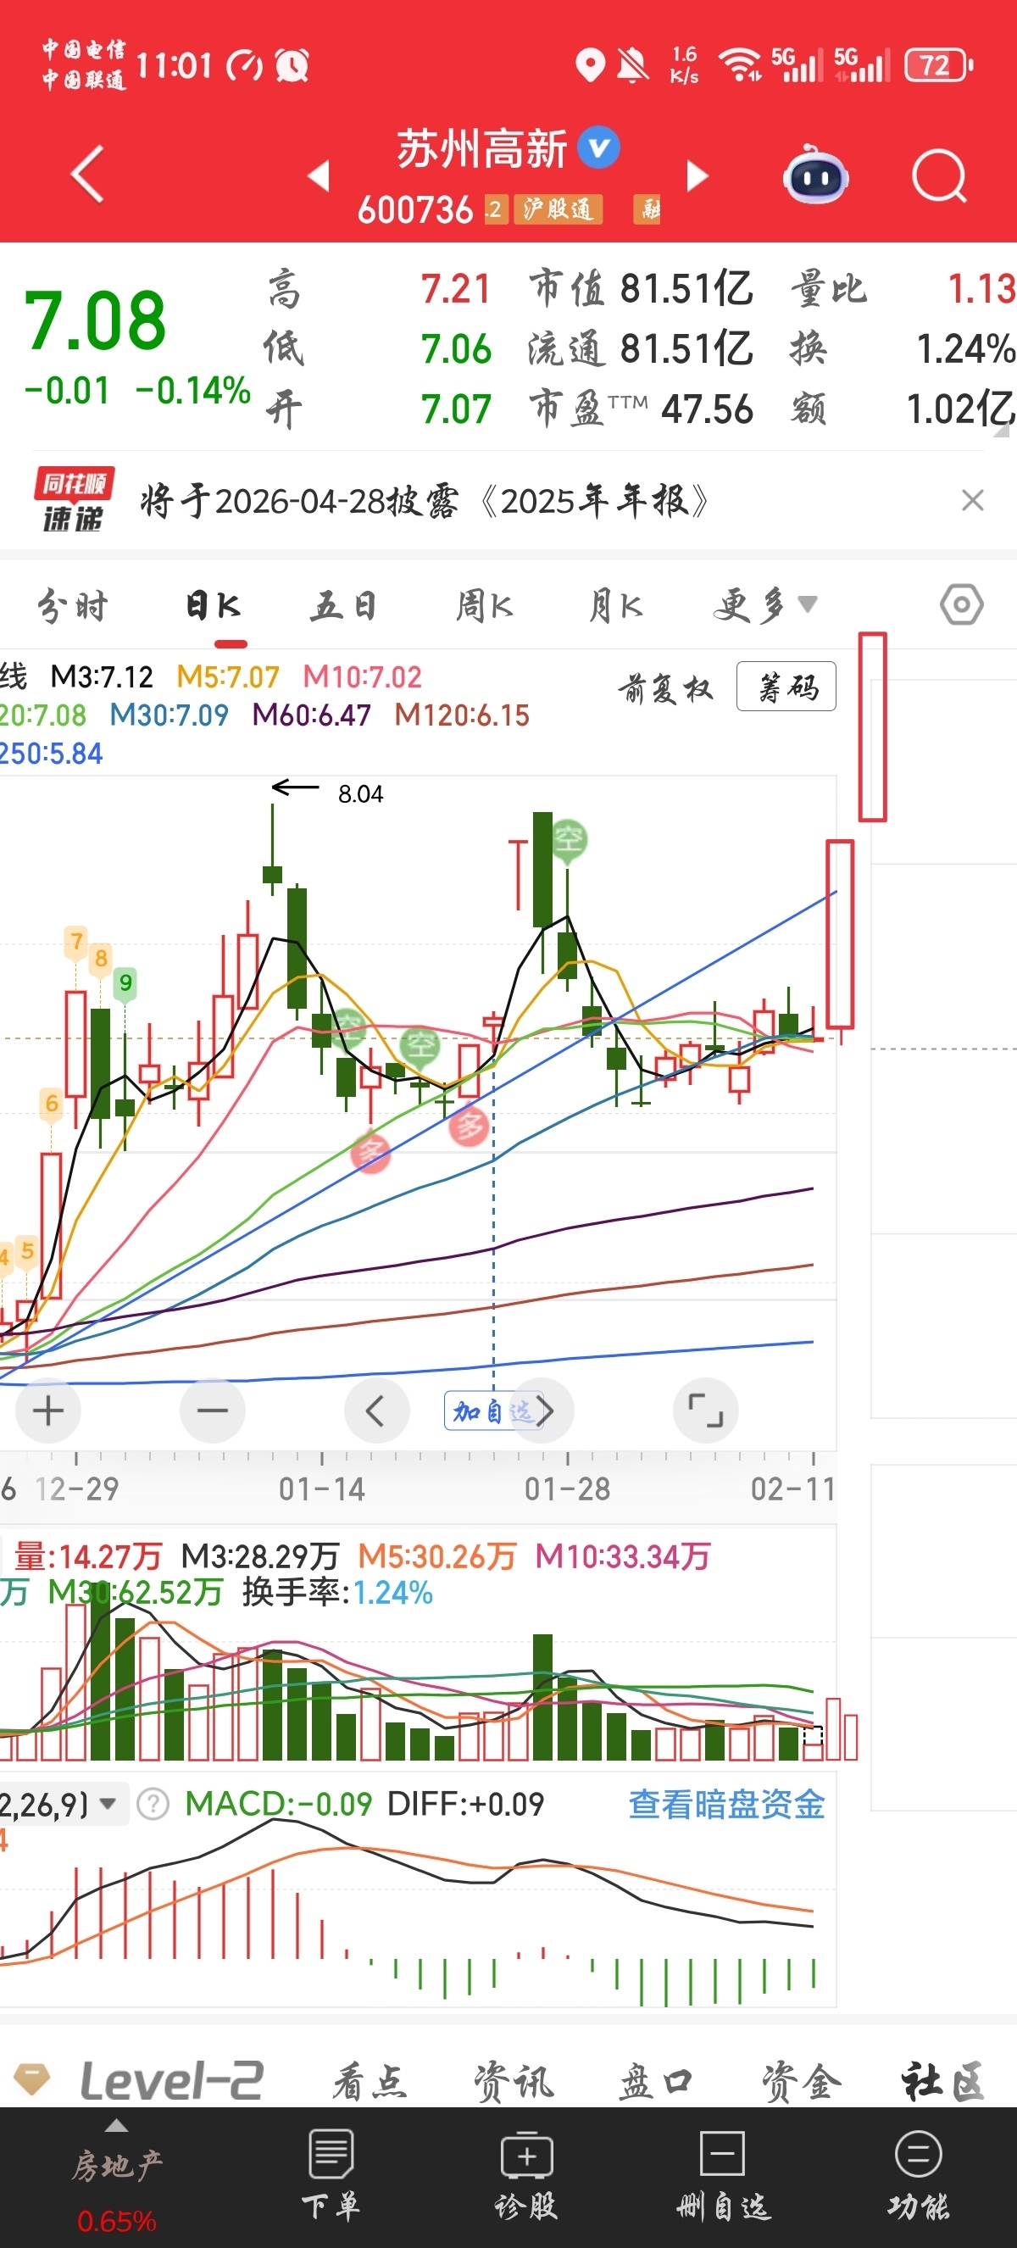
Task: Tap the red 多 signal marker near dashed line
Action: point(469,1127)
